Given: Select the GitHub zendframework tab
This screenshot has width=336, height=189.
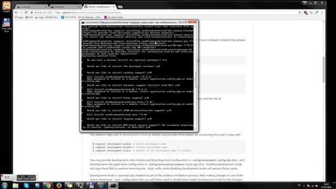Looking at the screenshot, I should (99, 7).
